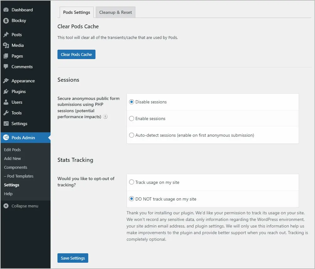Open the bold Settings submenu link
The image size is (315, 269).
[x=11, y=185]
